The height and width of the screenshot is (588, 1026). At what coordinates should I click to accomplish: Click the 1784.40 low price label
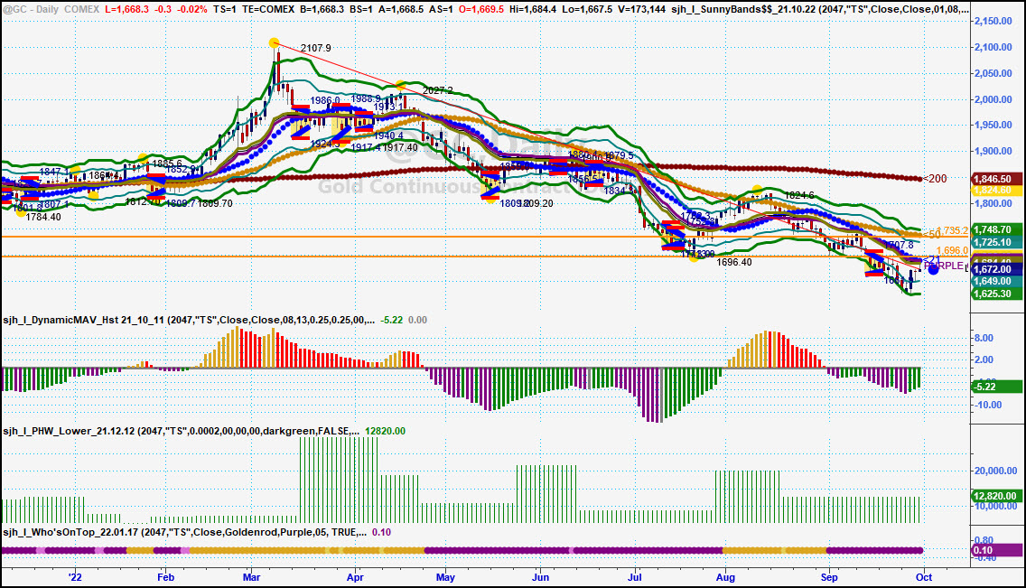(43, 217)
